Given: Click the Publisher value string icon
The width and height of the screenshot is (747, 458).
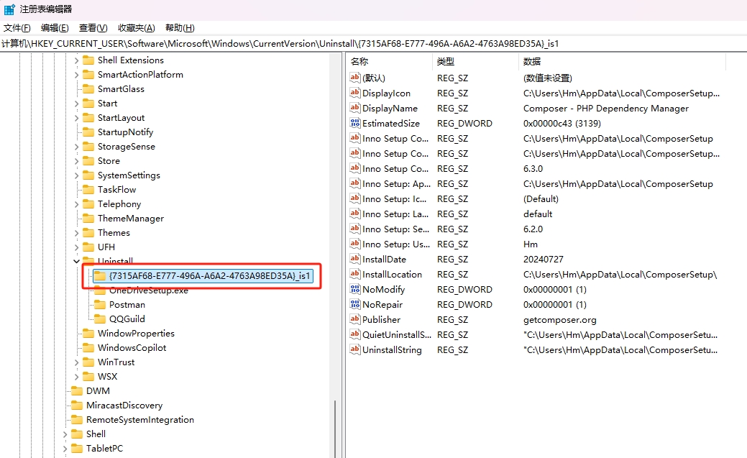Looking at the screenshot, I should (x=355, y=319).
